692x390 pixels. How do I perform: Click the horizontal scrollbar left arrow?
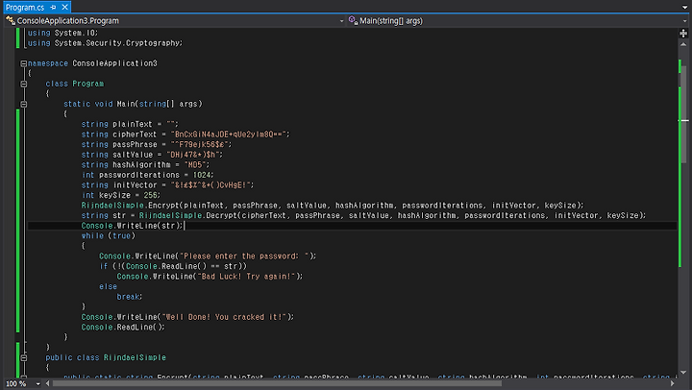[48, 384]
